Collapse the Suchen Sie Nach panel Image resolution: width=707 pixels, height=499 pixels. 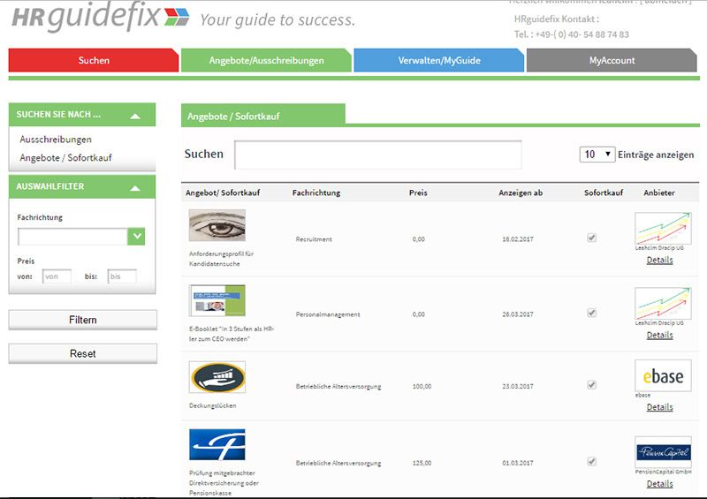134,115
